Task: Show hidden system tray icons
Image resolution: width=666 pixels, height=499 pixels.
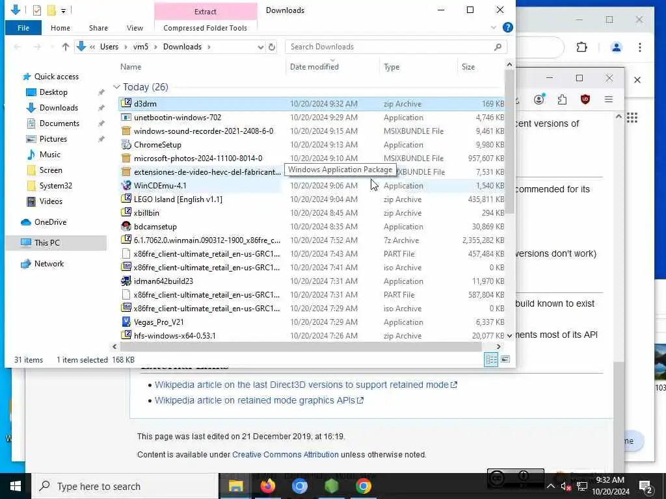Action: pos(550,486)
